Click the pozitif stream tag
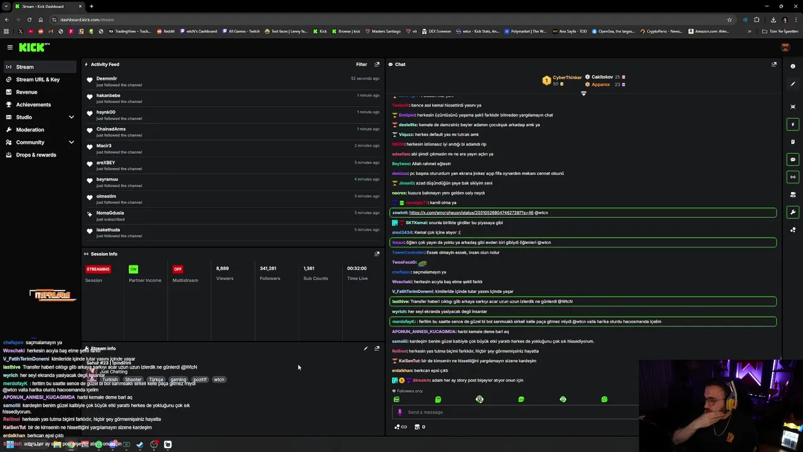Screen dimensions: 803x452 point(200,380)
